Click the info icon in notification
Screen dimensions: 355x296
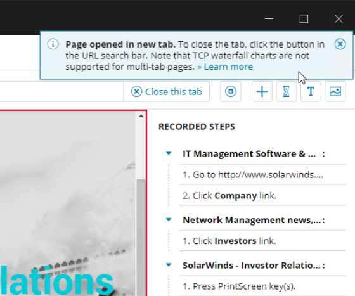[x=53, y=44]
